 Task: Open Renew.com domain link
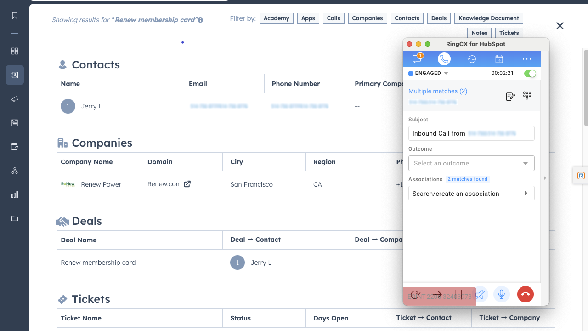(x=164, y=184)
